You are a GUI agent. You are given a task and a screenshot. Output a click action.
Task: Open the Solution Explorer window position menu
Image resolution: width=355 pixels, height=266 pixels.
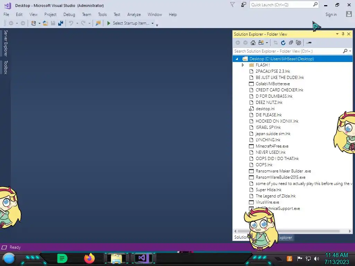point(337,34)
